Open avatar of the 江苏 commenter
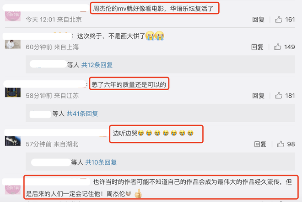The image size is (302, 202). 13,93
